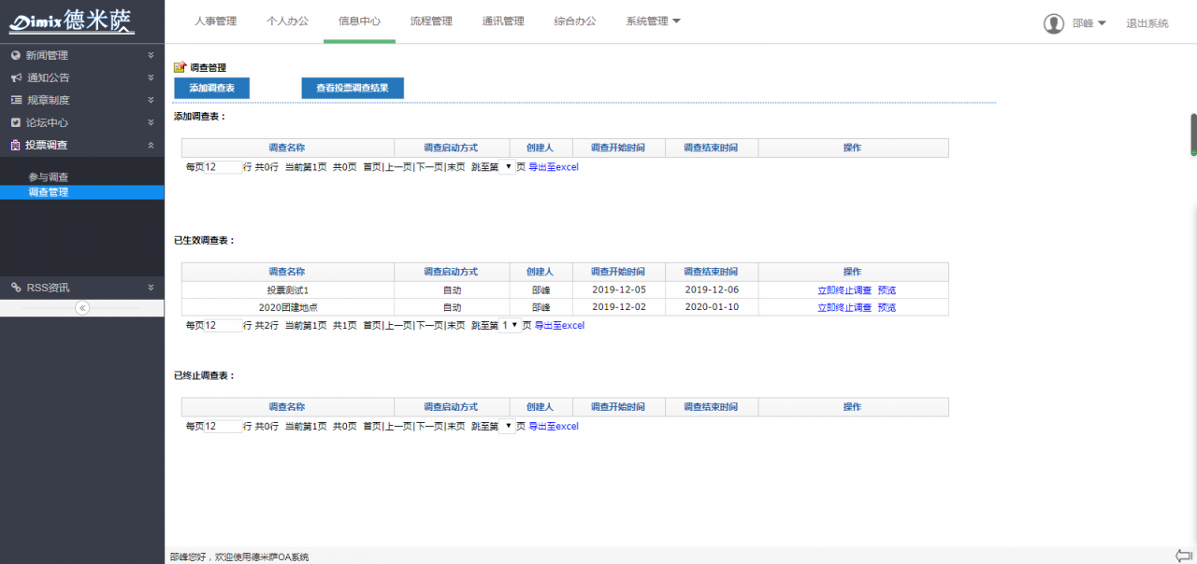The width and height of the screenshot is (1197, 564).
Task: Click start date 2019-12-05 cell
Action: tap(619, 290)
